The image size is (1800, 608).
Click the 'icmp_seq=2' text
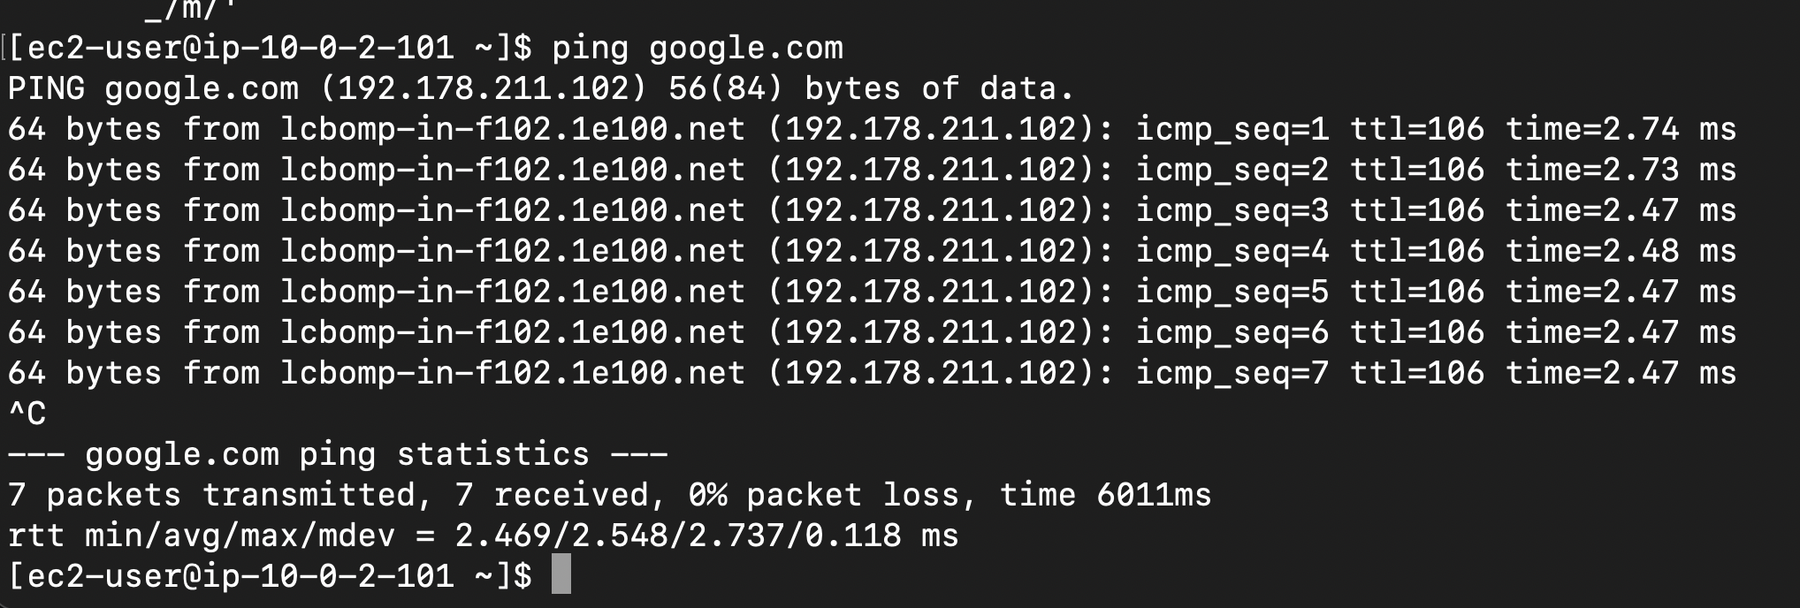[1232, 170]
